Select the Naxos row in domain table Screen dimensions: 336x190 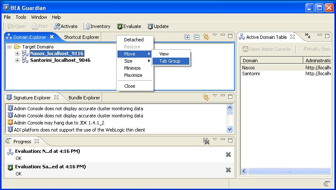click(286, 68)
